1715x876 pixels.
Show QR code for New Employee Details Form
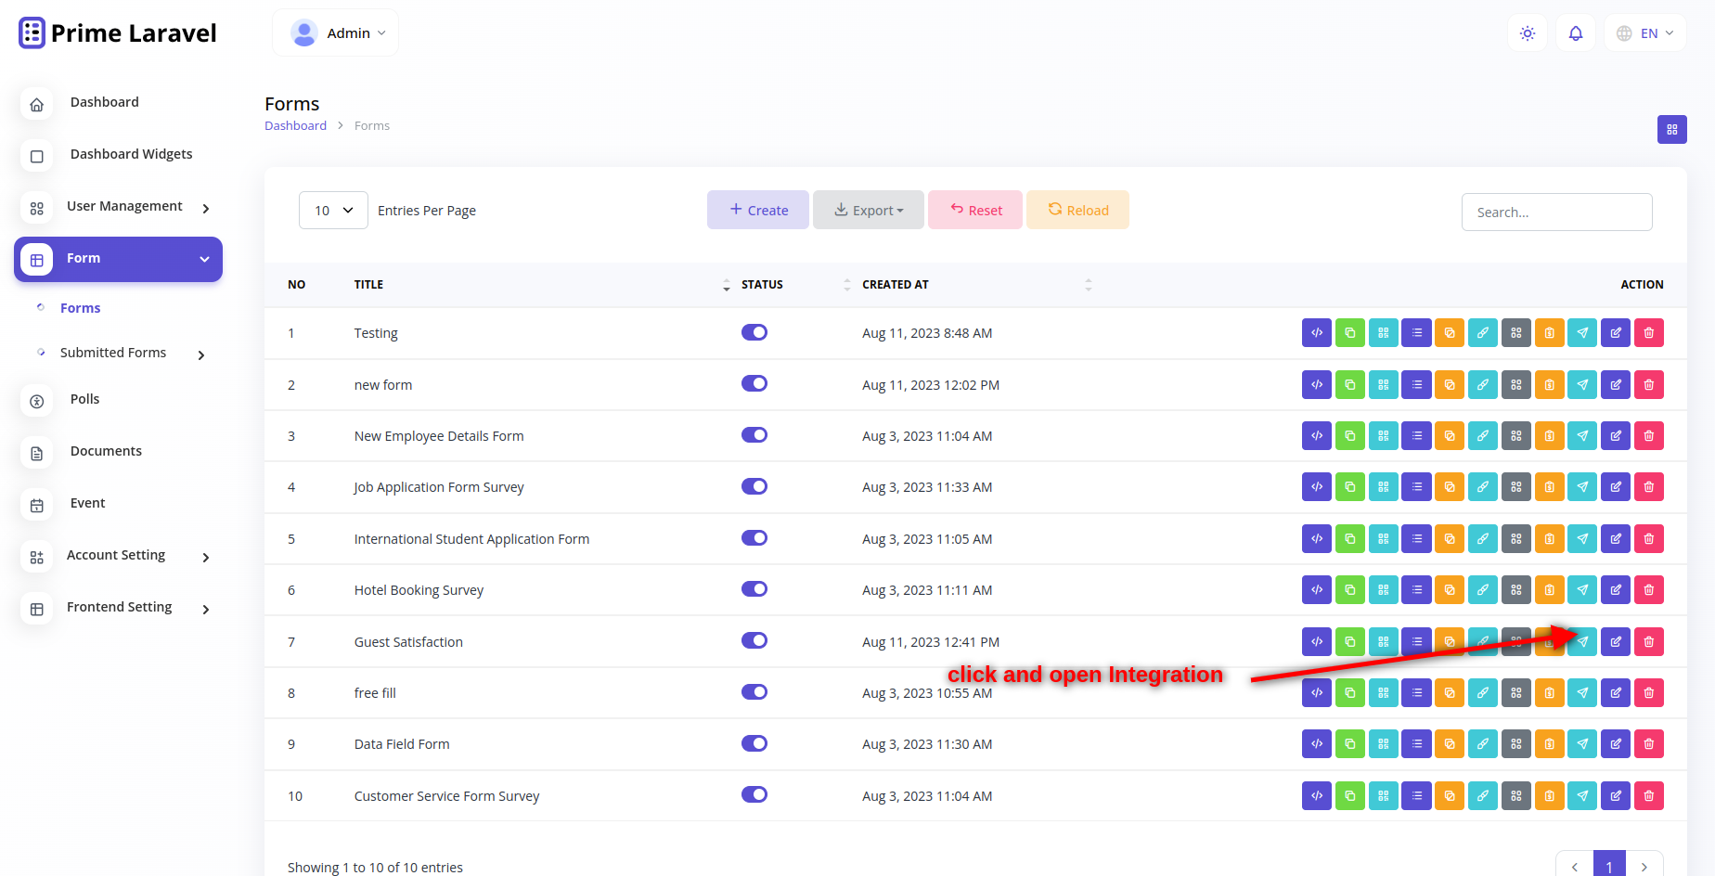pyautogui.click(x=1384, y=436)
